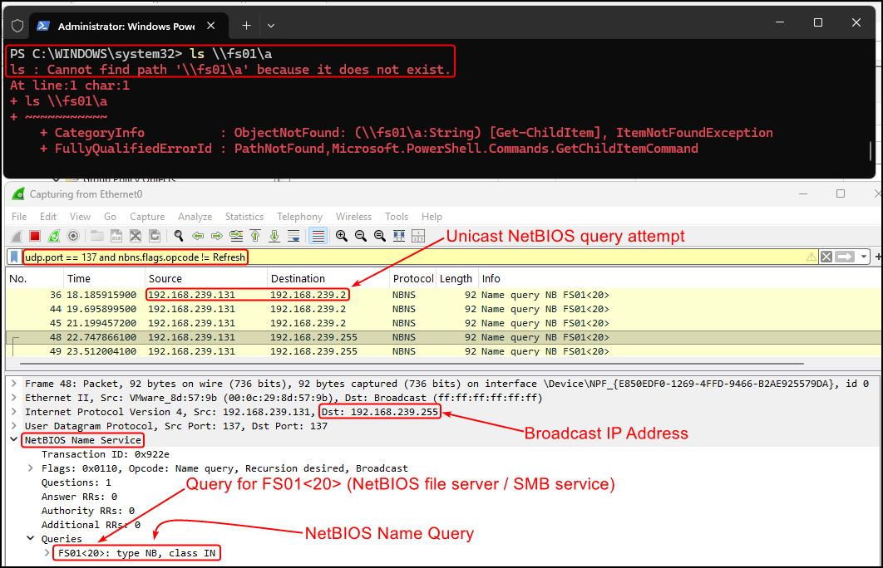Click Go to specified packet icon

[x=236, y=236]
